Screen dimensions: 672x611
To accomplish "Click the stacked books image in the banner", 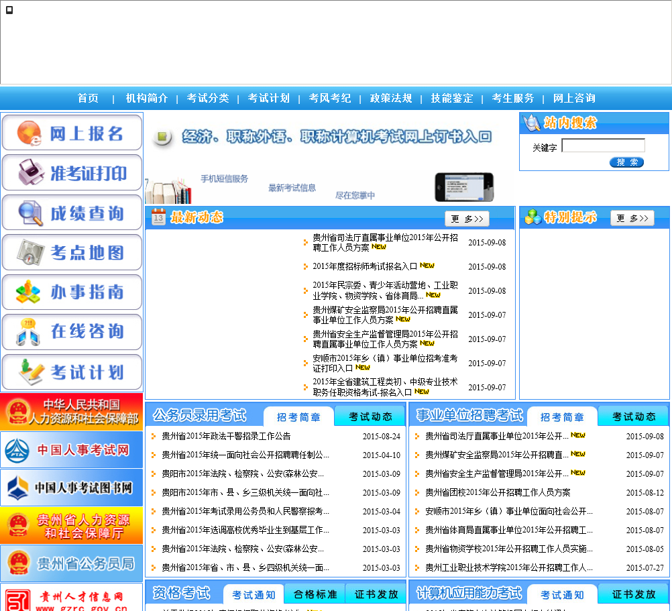I will [x=168, y=190].
